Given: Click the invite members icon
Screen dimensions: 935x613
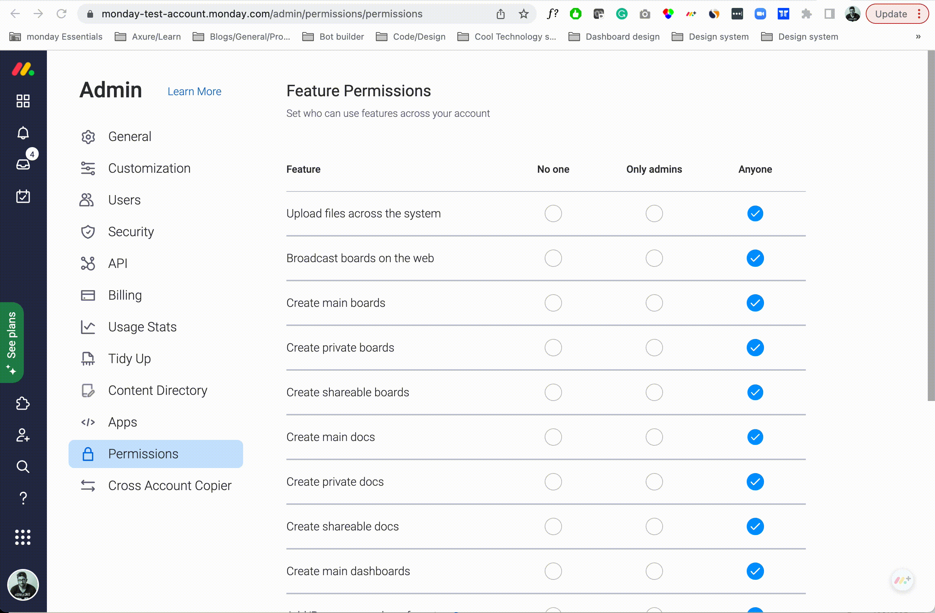Looking at the screenshot, I should click(23, 435).
